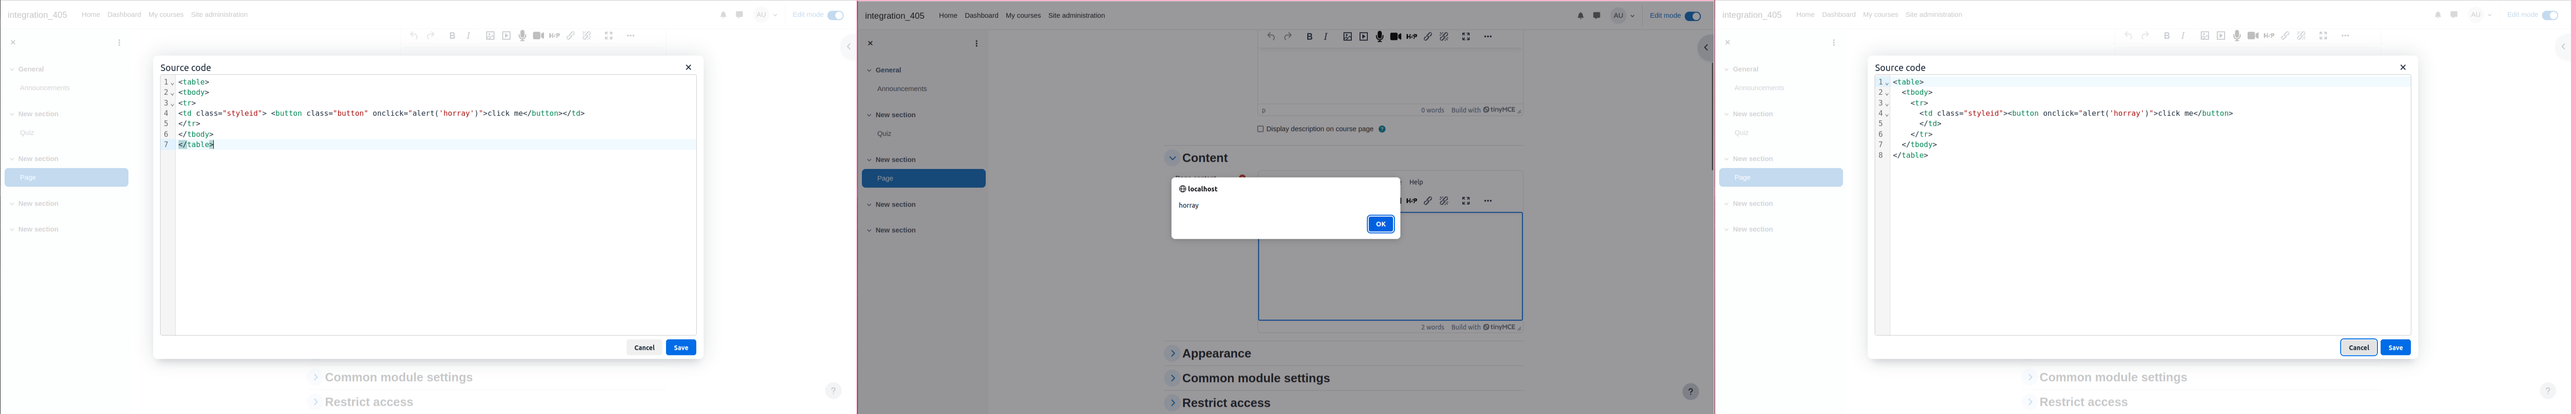Collapse General in middle window's course index
The image size is (2576, 414).
(x=869, y=71)
